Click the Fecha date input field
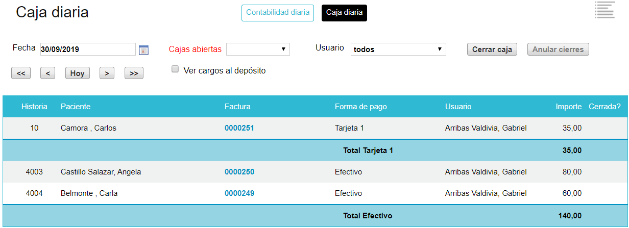Image resolution: width=629 pixels, height=228 pixels. click(x=88, y=49)
